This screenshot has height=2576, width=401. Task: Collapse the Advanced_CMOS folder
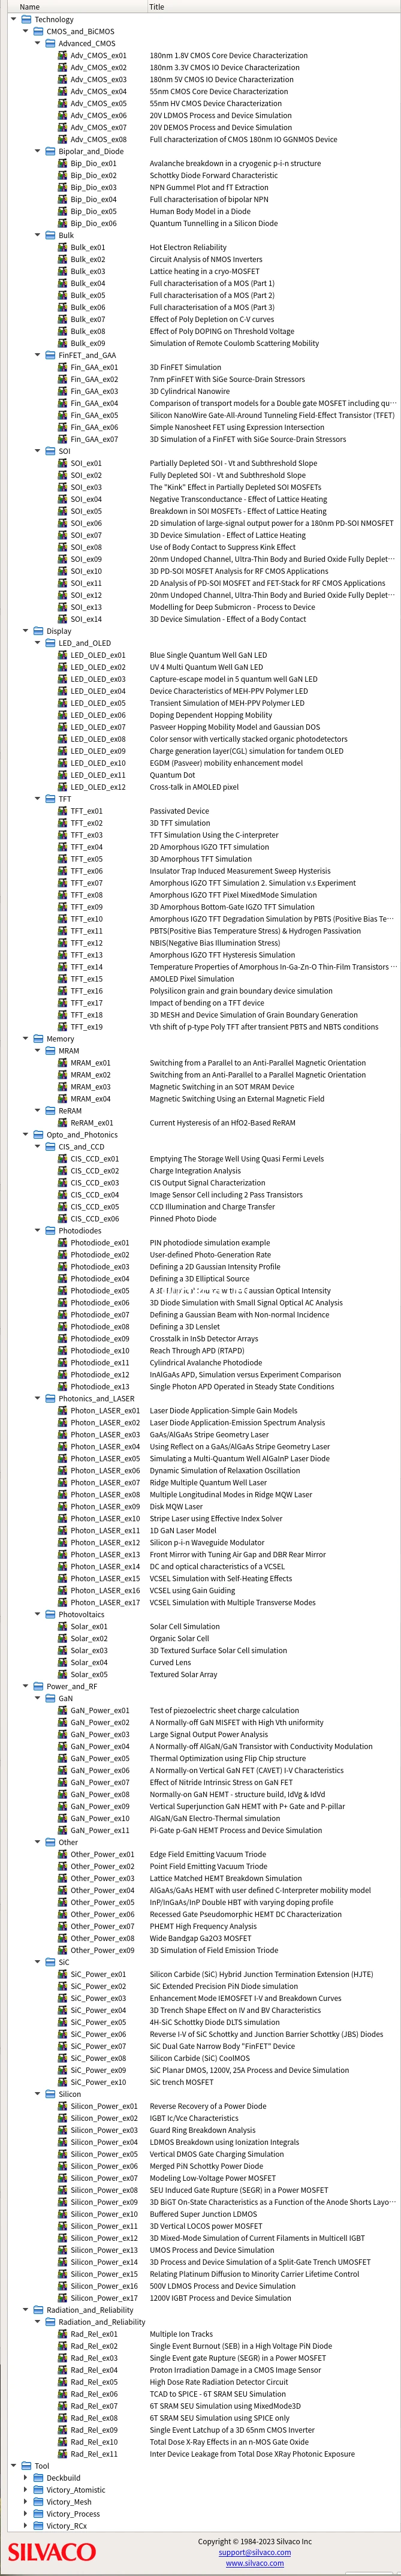[38, 44]
